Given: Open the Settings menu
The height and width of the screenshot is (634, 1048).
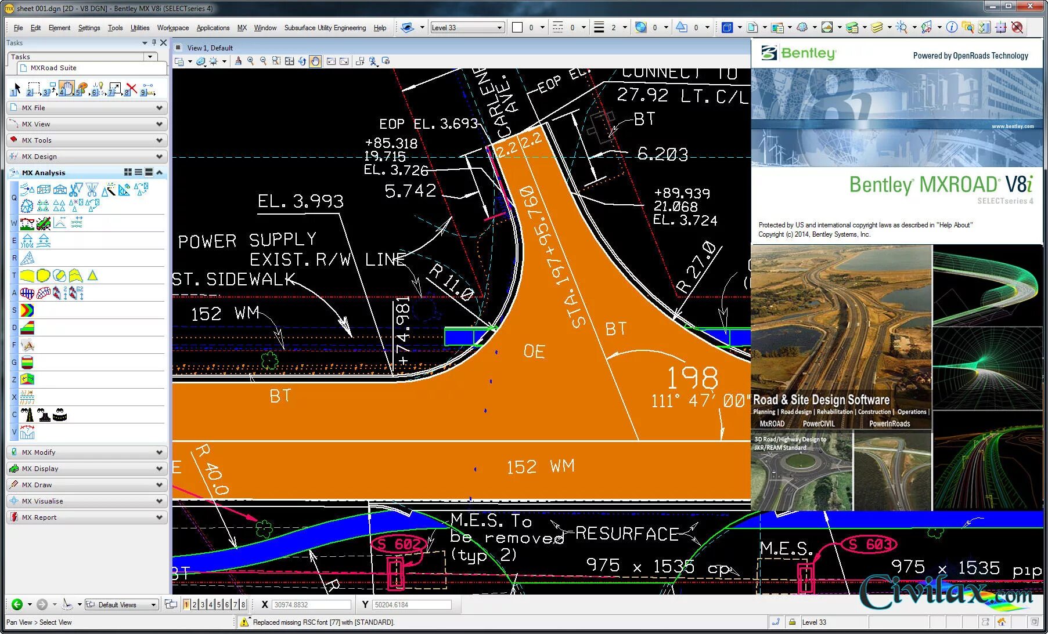Looking at the screenshot, I should tap(89, 27).
